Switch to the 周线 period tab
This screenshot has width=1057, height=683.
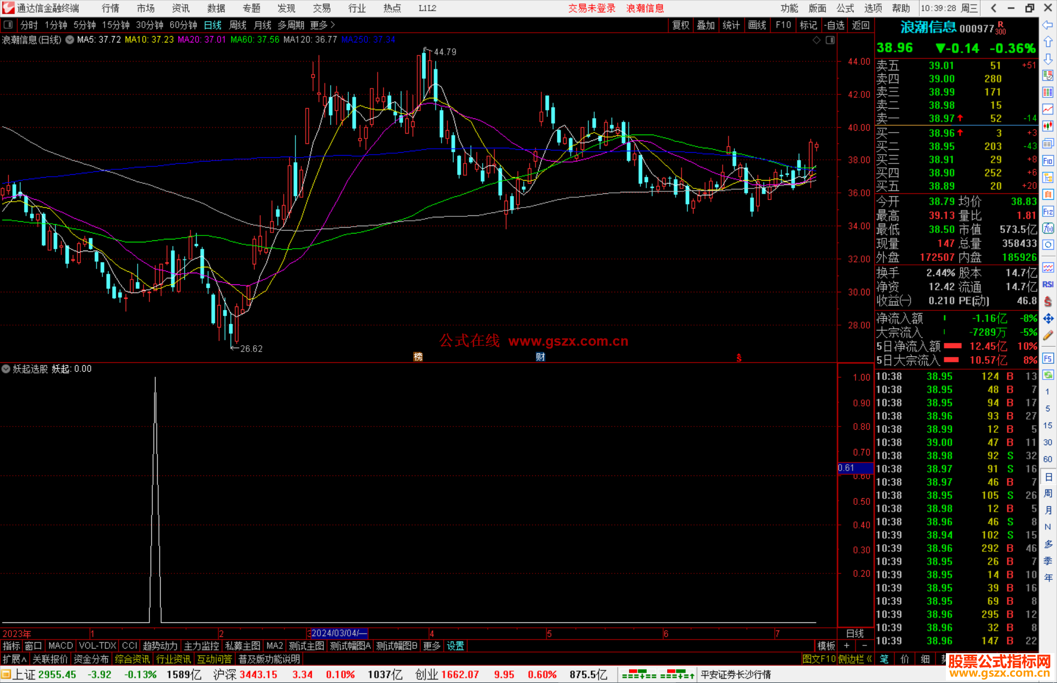(x=238, y=25)
